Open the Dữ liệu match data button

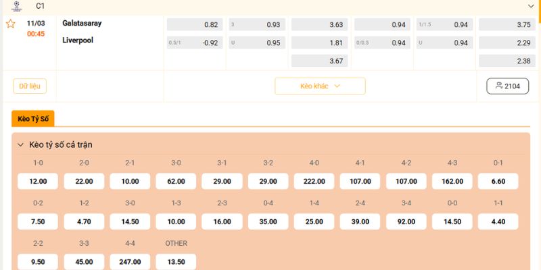coord(30,86)
